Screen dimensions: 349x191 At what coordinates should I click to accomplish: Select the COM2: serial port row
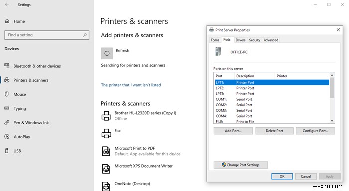(x=272, y=105)
